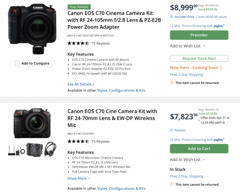Image resolution: width=240 pixels, height=195 pixels.
Task: Click the Includes Free checkmark badge icon
Action: click(171, 17)
